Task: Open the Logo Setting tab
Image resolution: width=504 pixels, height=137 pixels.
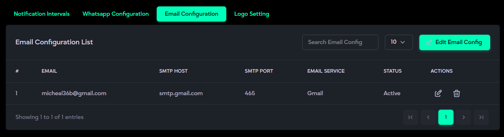Action: (252, 14)
